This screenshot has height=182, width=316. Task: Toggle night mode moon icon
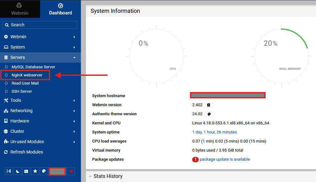(x=18, y=171)
